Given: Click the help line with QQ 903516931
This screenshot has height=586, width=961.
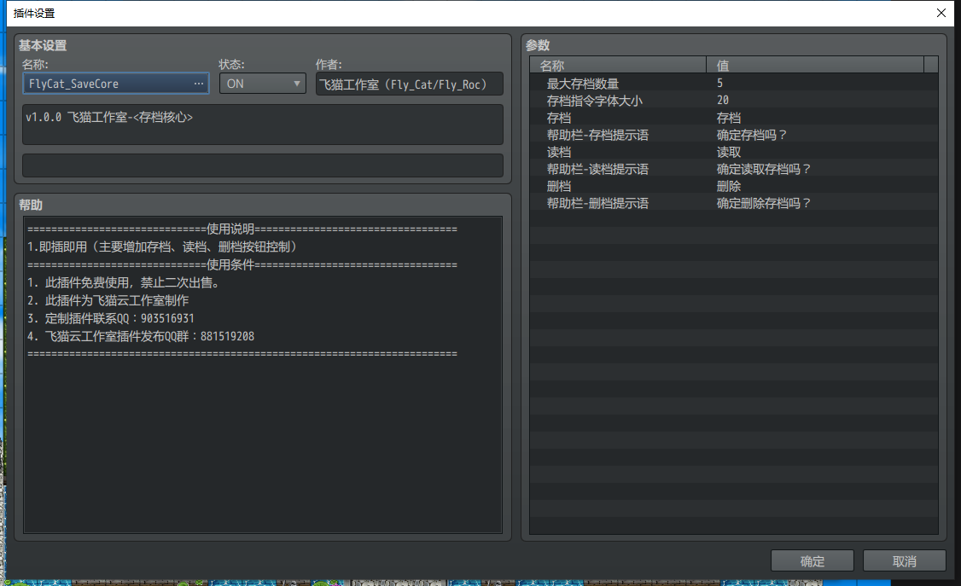Looking at the screenshot, I should pyautogui.click(x=111, y=318).
